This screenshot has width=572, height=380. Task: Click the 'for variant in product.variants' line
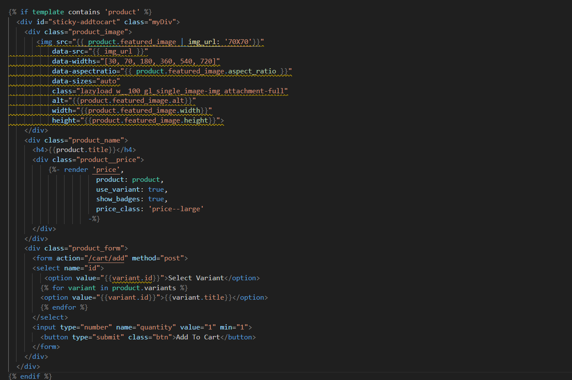tap(114, 288)
